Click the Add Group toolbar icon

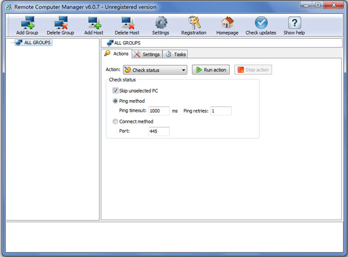[x=27, y=23]
